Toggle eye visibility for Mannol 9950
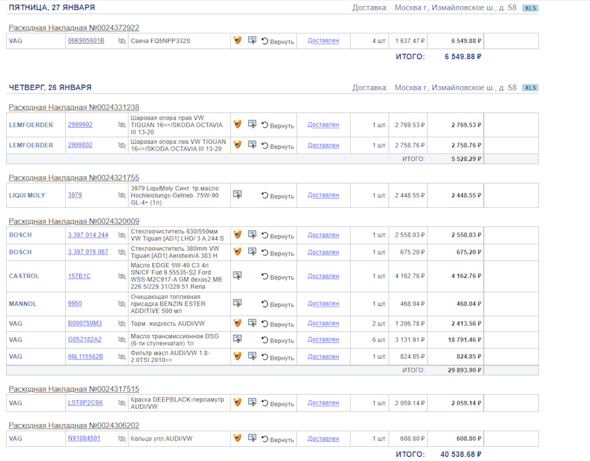The width and height of the screenshot is (590, 461). pos(122,304)
